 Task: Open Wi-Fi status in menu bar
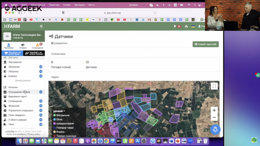pyautogui.click(x=189, y=5)
